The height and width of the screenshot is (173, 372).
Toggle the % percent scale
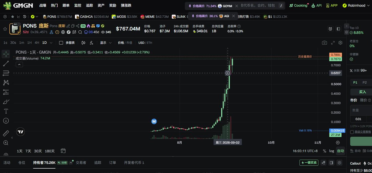[325, 151]
